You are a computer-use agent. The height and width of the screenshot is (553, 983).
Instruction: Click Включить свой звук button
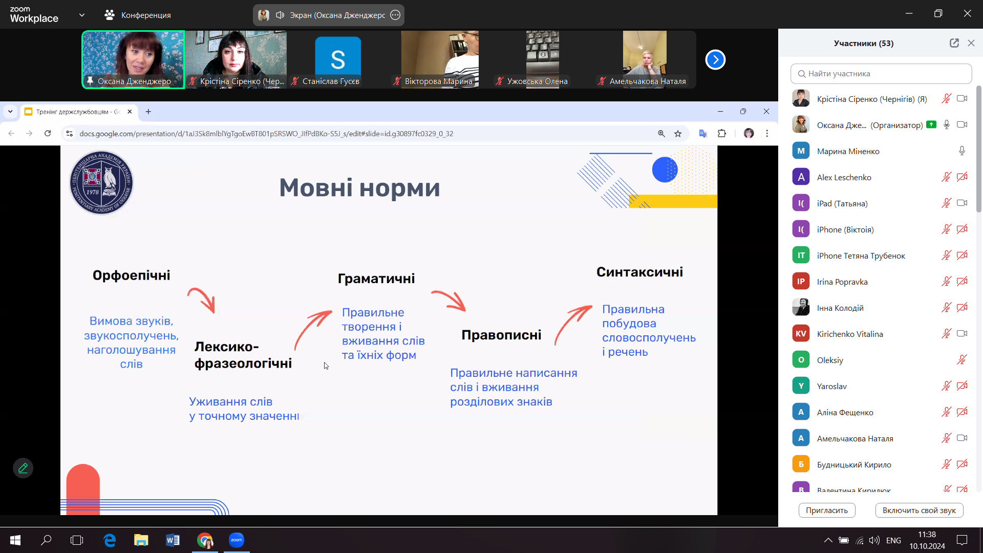919,511
